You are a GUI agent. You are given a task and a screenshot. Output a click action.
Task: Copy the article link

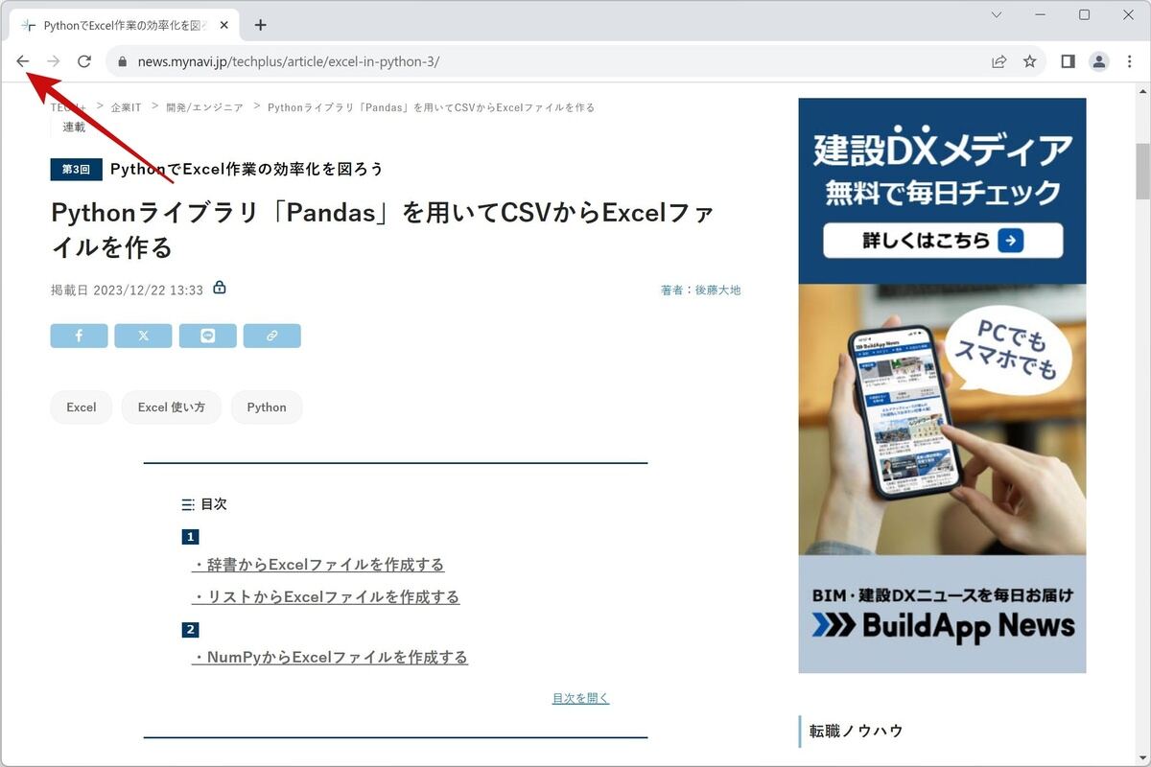pos(271,336)
